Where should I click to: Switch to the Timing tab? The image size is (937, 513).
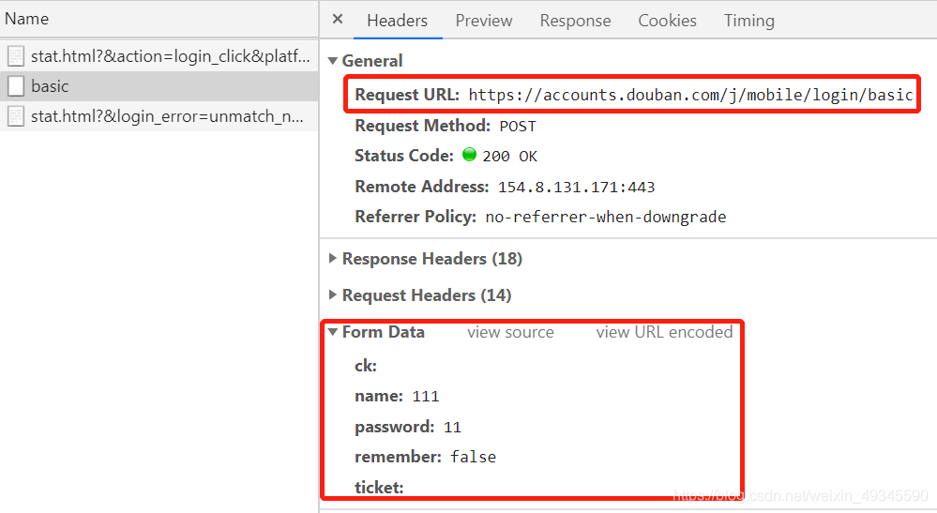(749, 21)
